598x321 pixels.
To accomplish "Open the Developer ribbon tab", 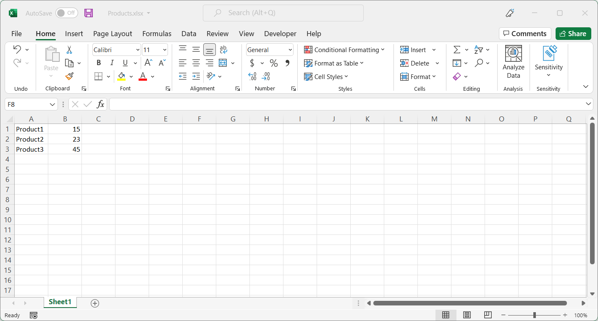I will click(x=280, y=34).
